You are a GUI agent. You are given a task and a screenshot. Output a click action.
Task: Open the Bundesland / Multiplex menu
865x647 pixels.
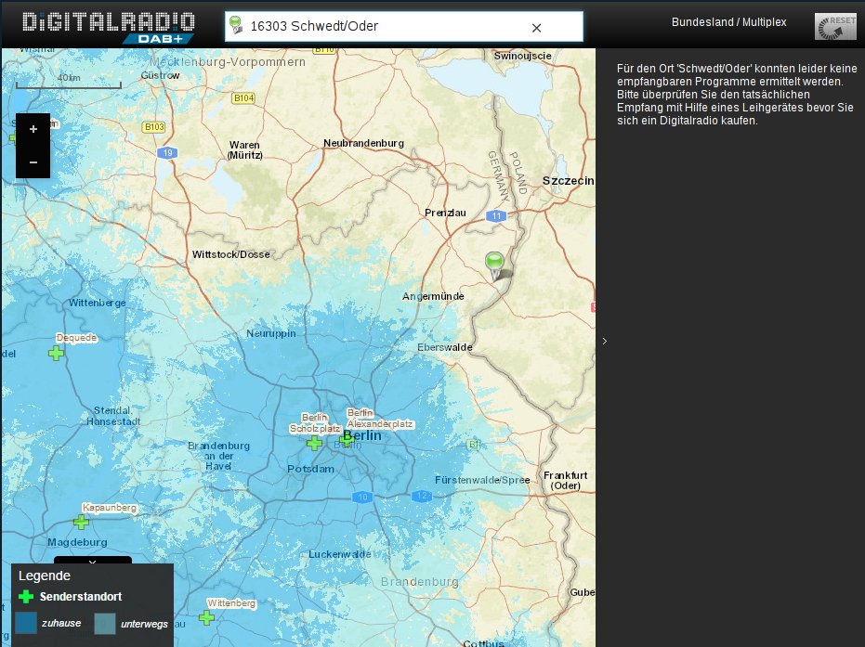coord(728,21)
